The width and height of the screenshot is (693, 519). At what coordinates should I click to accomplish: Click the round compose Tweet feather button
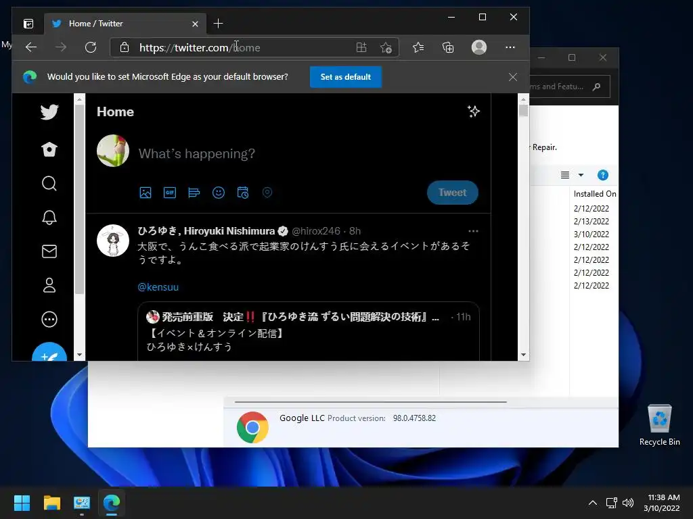pos(49,351)
